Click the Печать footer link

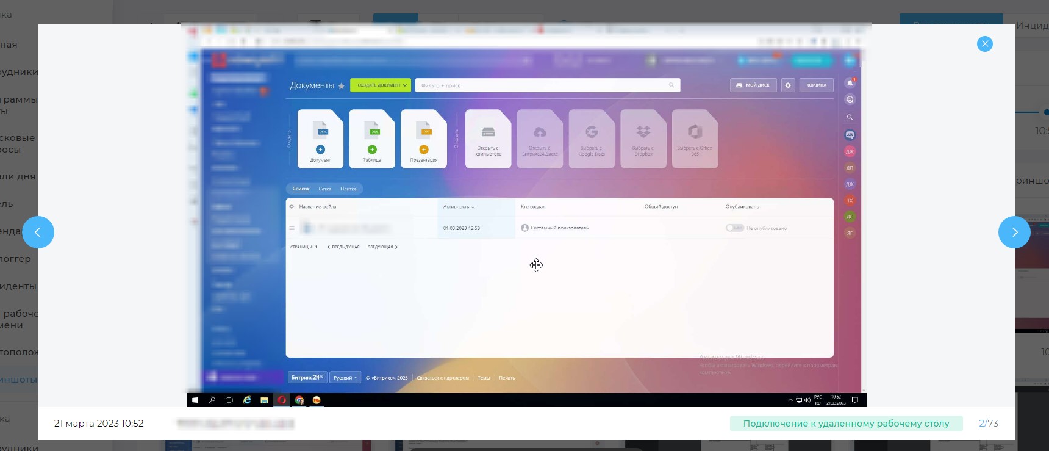pyautogui.click(x=507, y=378)
